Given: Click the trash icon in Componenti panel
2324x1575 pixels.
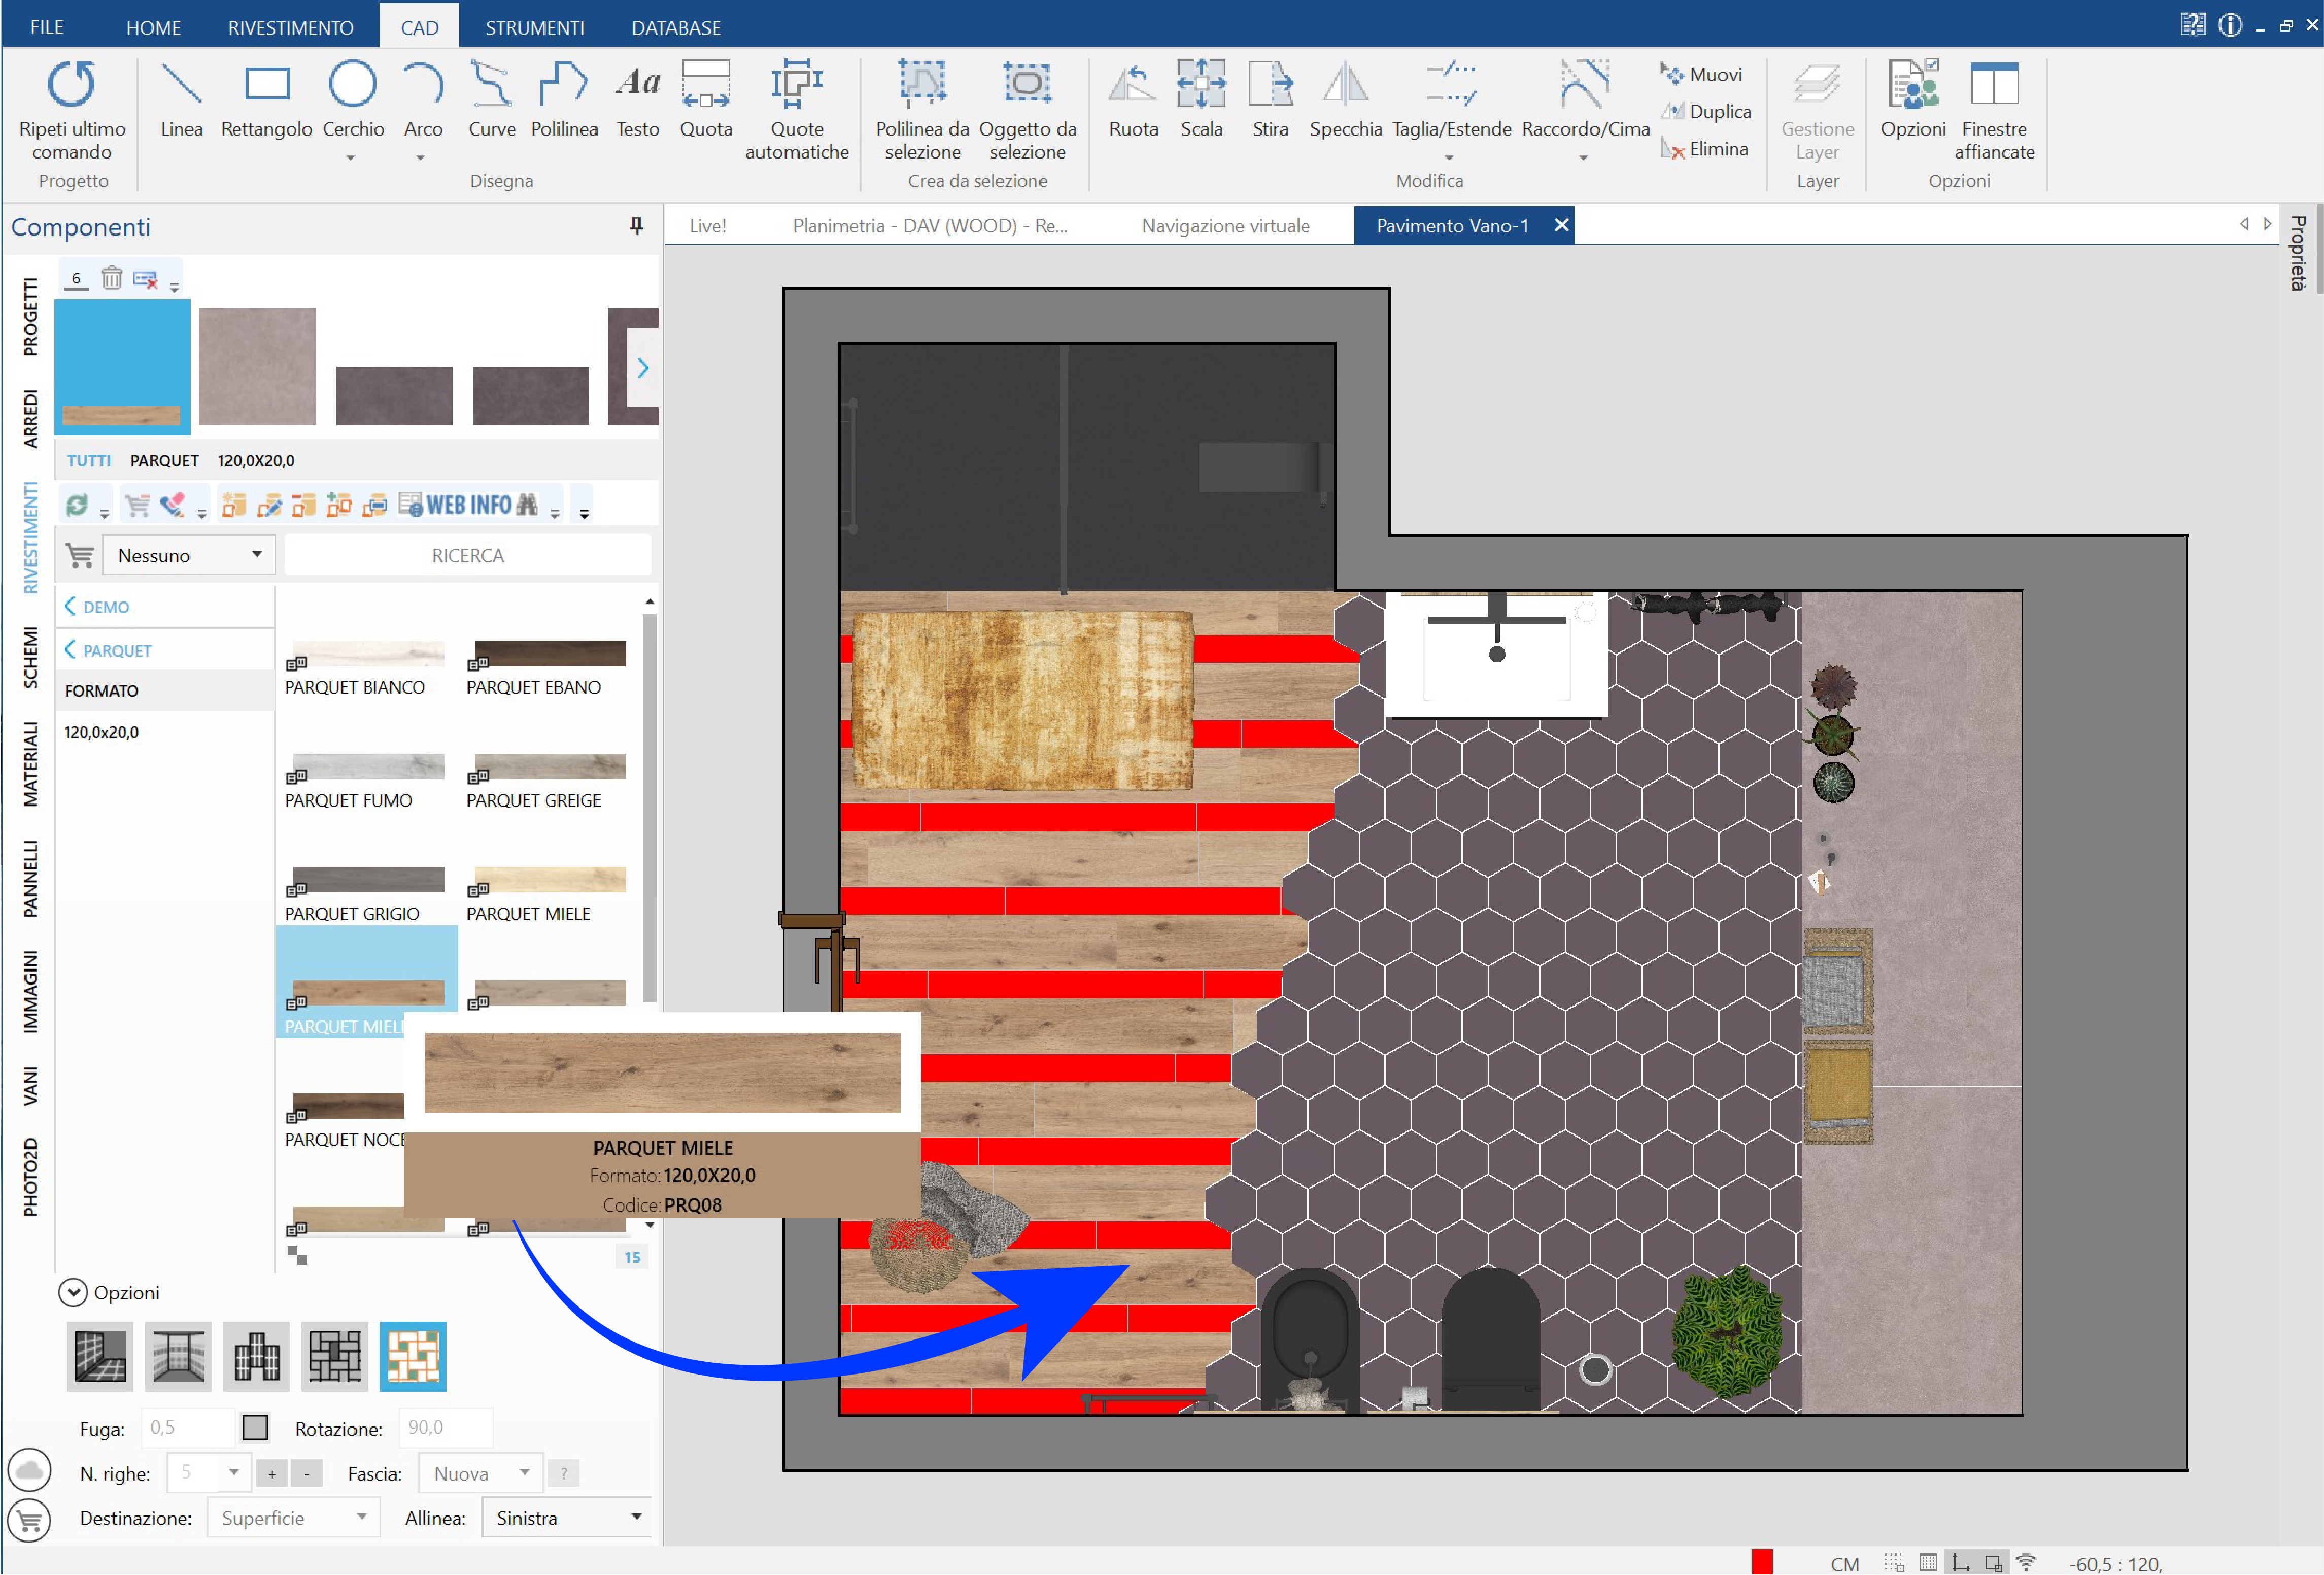Looking at the screenshot, I should click(112, 278).
